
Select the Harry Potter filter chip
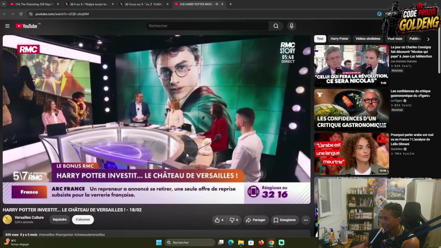pyautogui.click(x=339, y=39)
